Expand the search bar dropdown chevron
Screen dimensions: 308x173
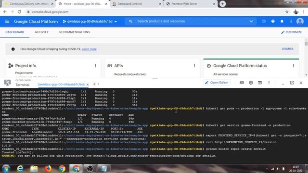(x=251, y=21)
